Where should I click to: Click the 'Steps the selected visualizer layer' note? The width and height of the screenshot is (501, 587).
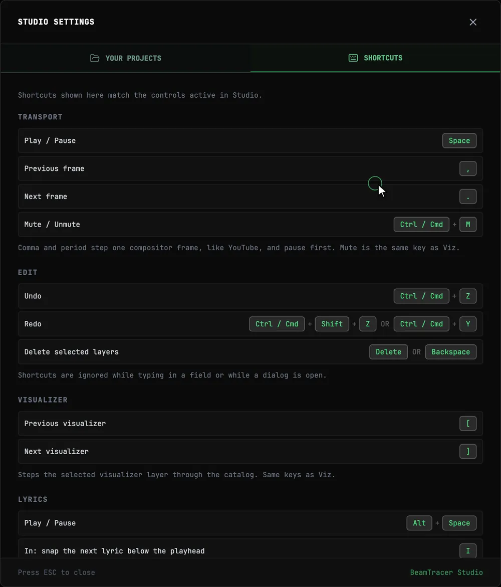[x=177, y=475]
